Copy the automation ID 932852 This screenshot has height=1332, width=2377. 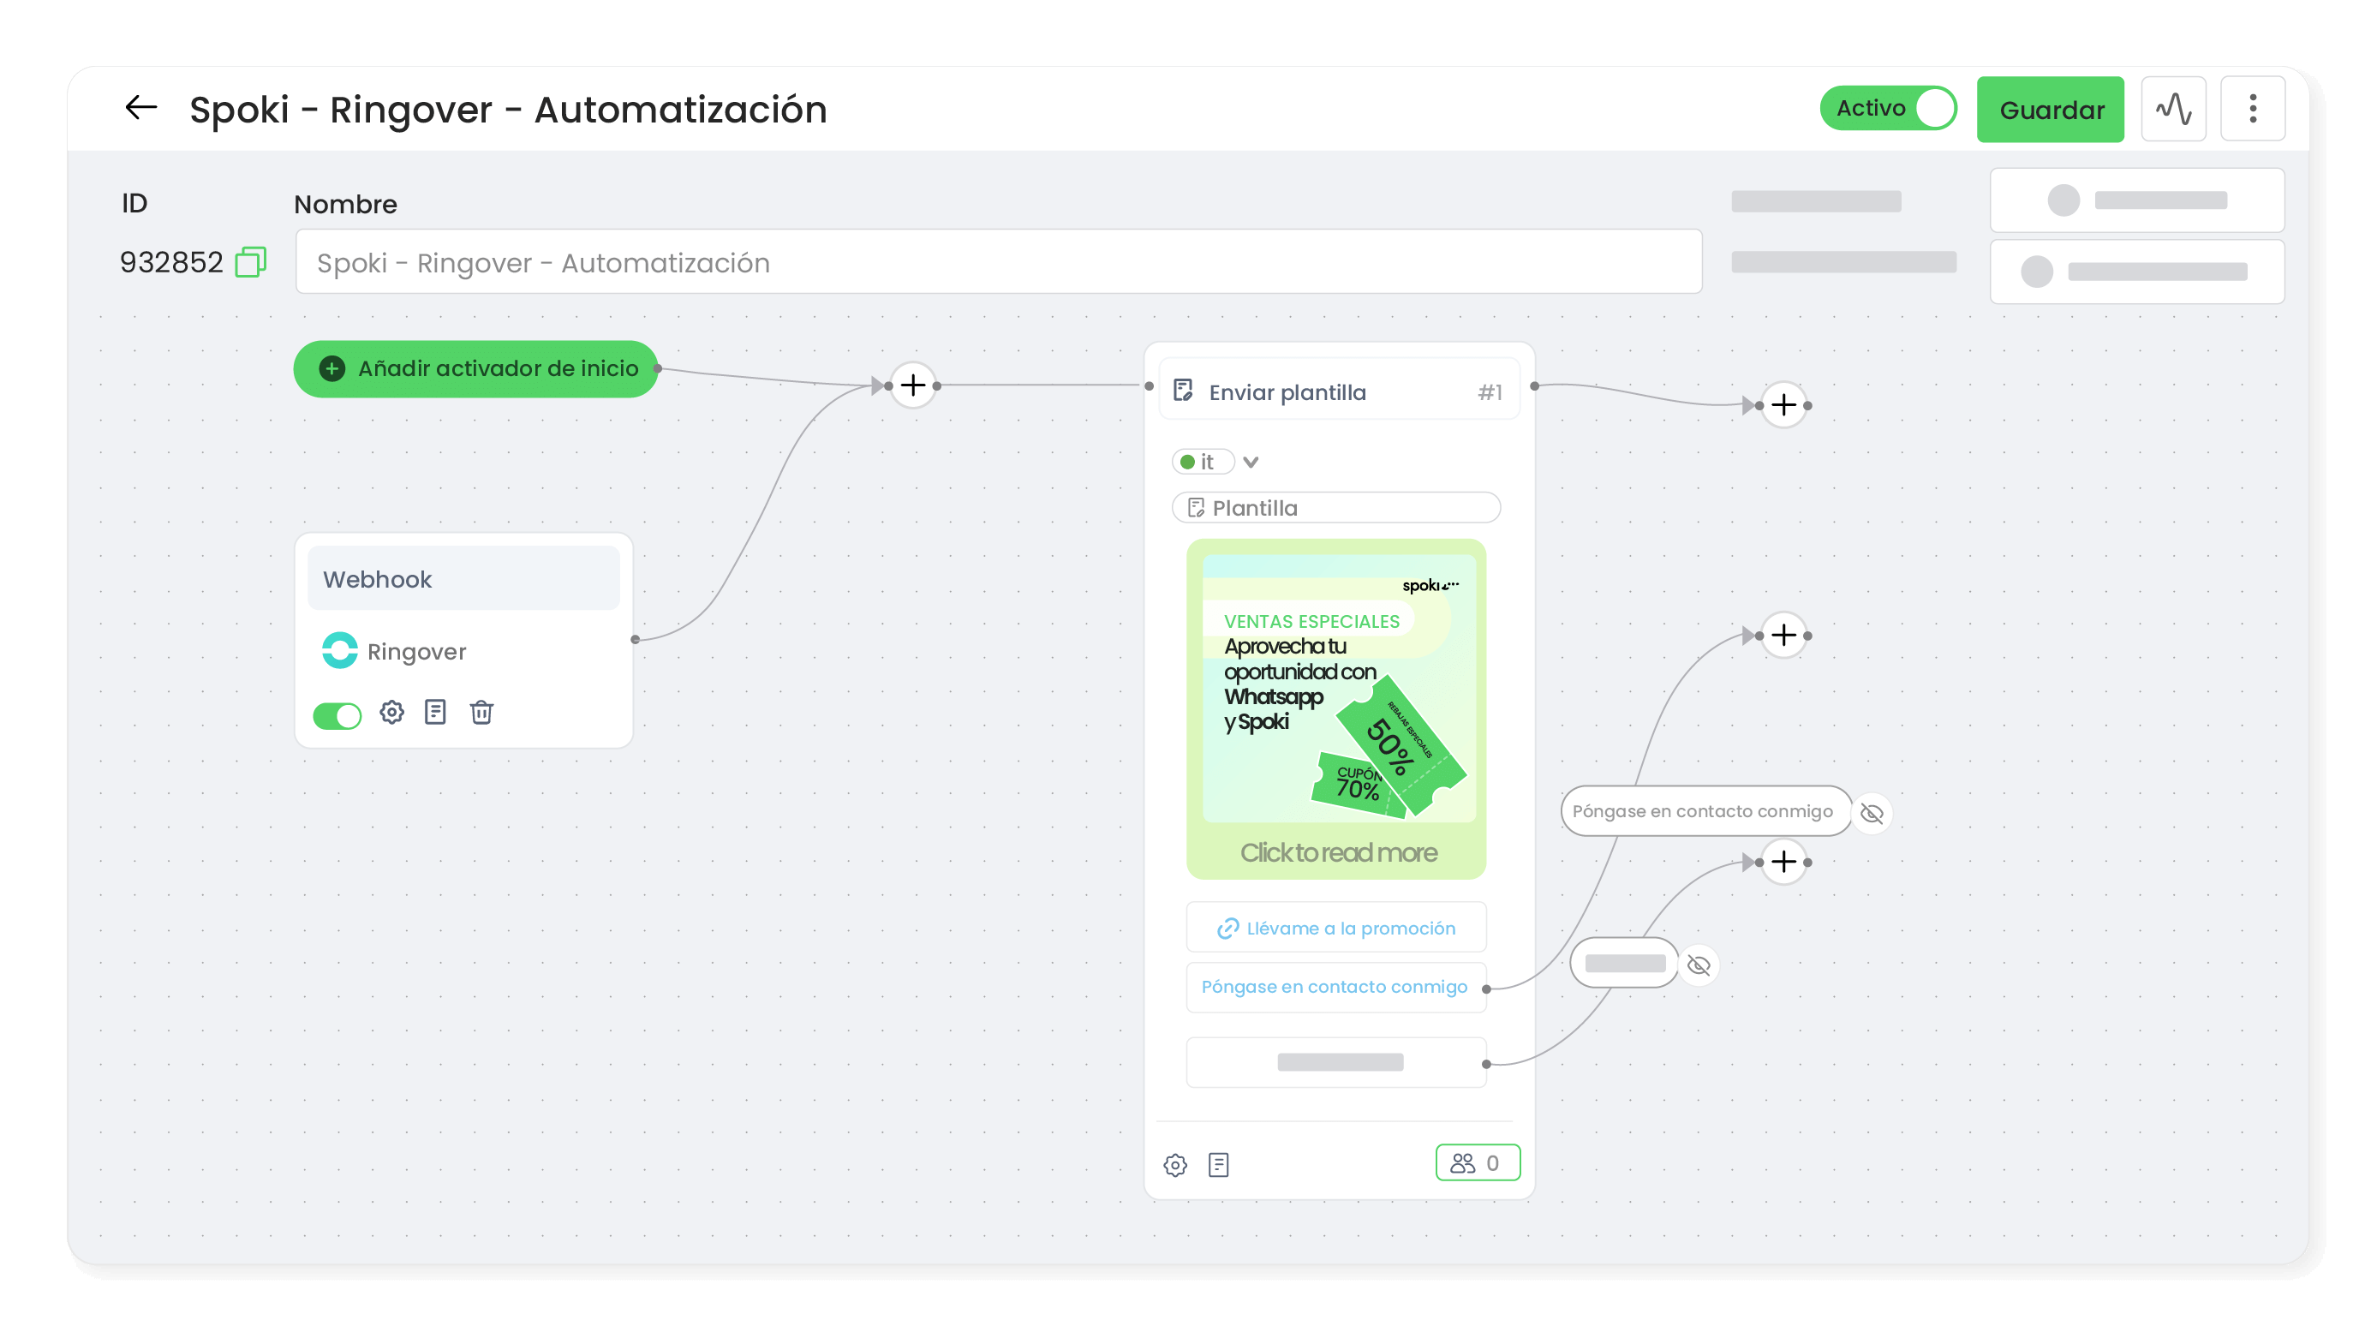coord(249,261)
